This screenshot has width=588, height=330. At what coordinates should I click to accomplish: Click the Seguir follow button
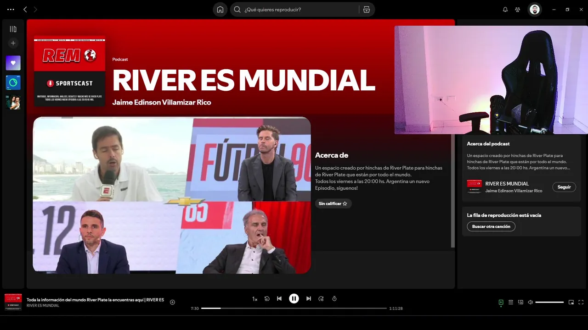564,187
